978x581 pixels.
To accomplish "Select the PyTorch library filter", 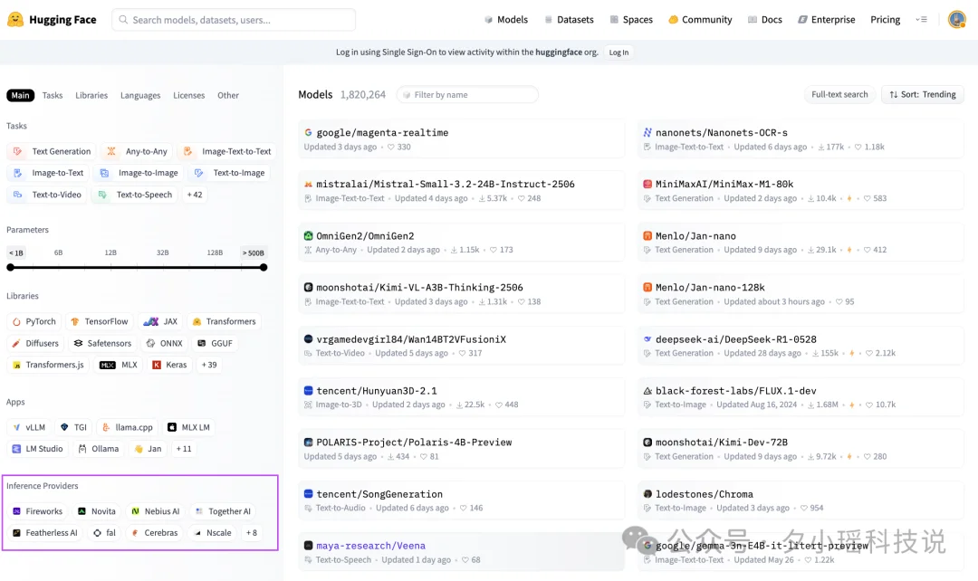I will 34,321.
